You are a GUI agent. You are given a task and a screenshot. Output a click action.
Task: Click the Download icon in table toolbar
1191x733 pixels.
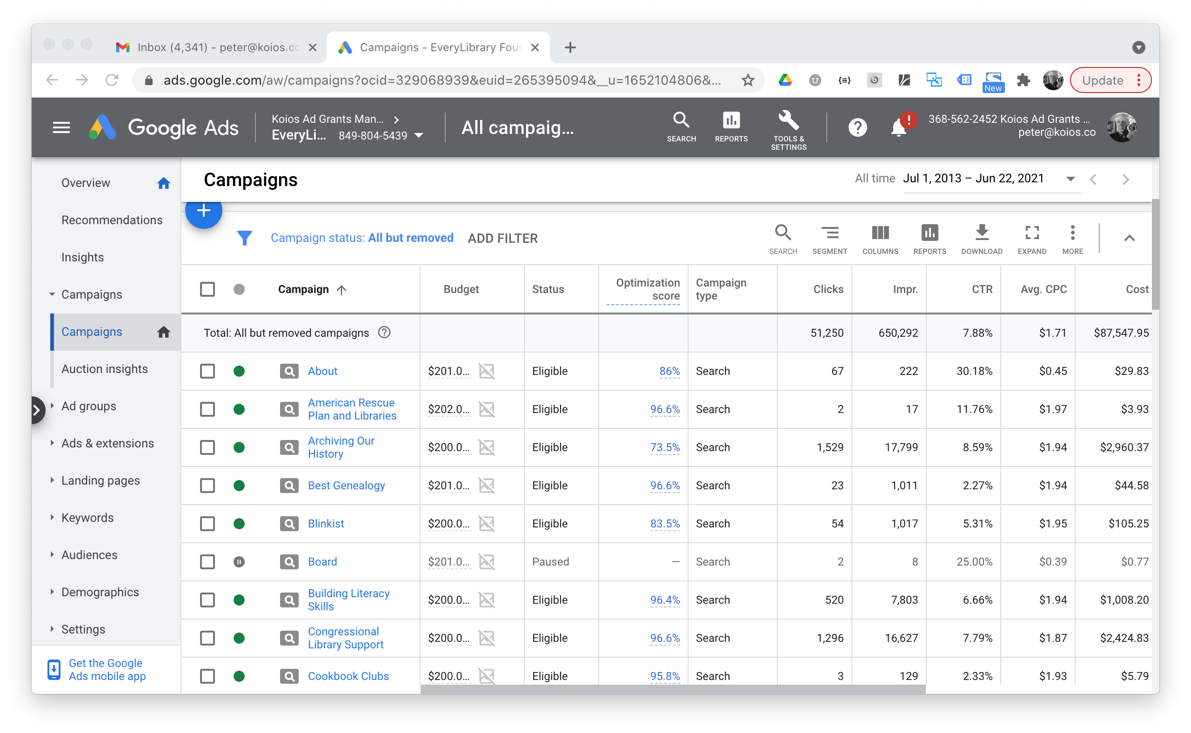click(982, 233)
